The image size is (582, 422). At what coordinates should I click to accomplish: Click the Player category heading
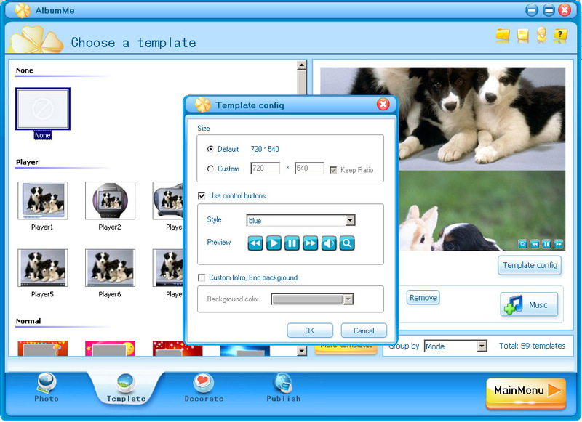point(27,162)
